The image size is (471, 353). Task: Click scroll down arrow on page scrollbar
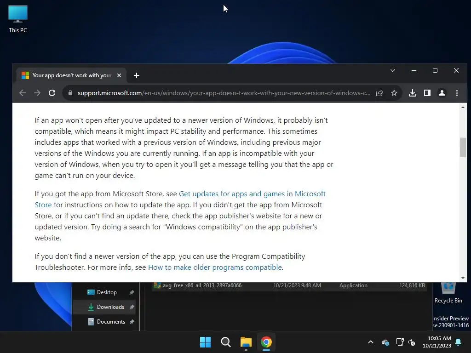point(463,278)
